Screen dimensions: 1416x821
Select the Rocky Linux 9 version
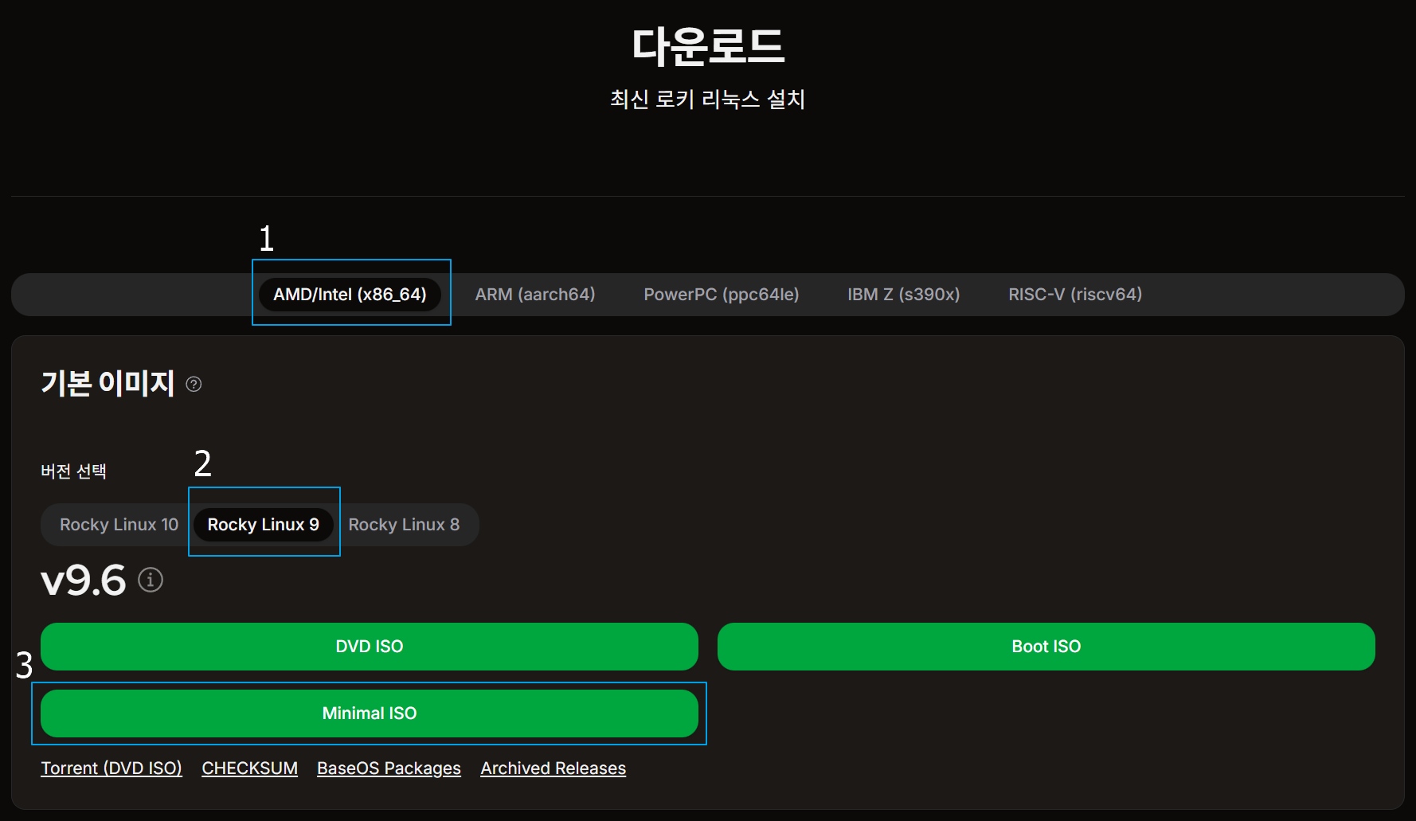coord(264,525)
